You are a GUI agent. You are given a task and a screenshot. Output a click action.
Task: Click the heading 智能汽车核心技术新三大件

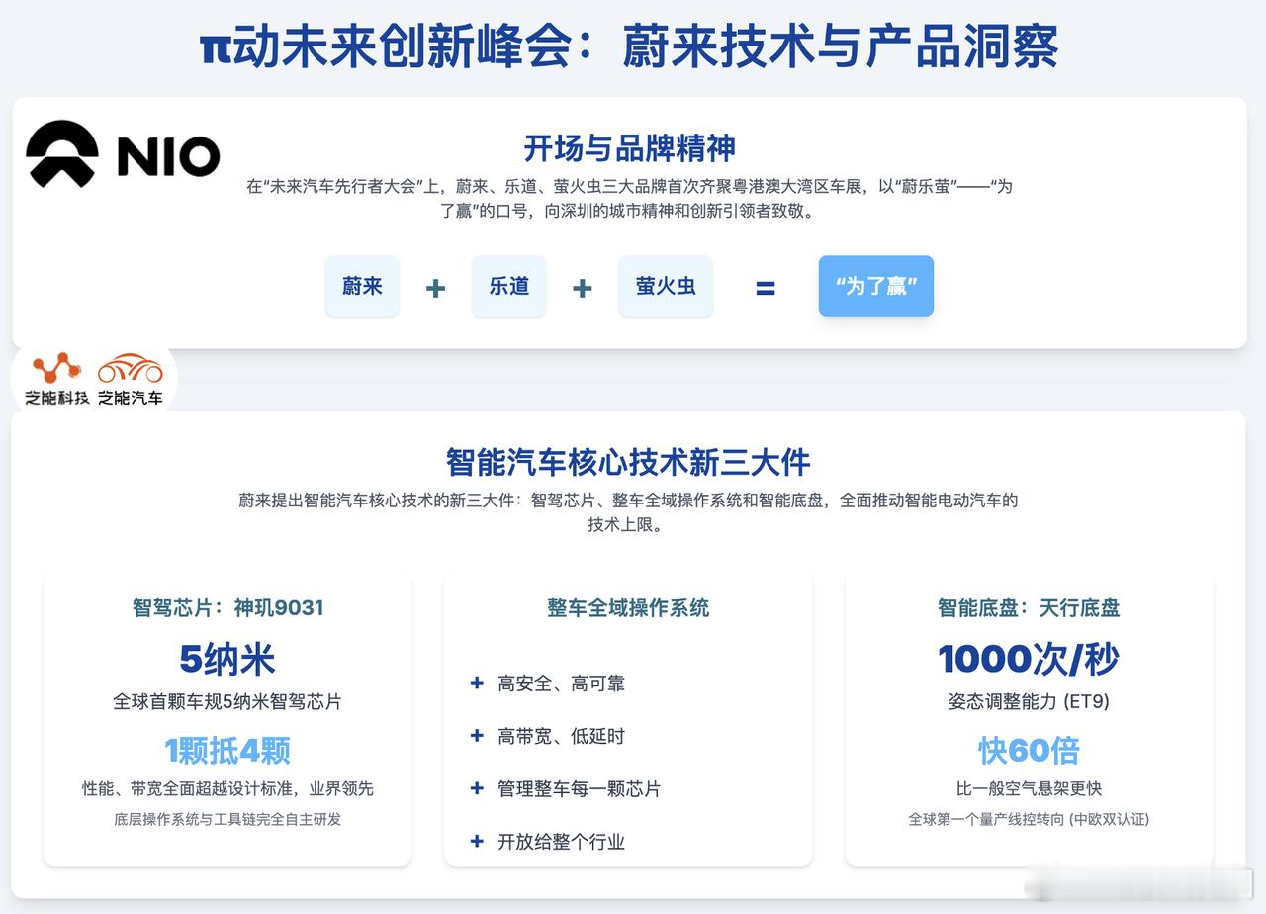click(628, 462)
